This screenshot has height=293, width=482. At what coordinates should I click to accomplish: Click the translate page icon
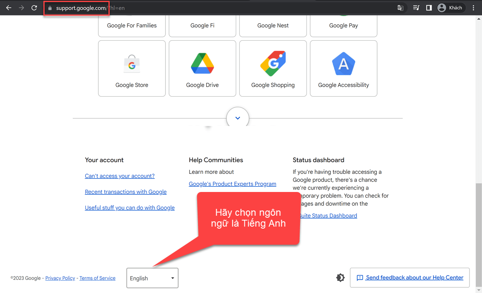tap(400, 8)
